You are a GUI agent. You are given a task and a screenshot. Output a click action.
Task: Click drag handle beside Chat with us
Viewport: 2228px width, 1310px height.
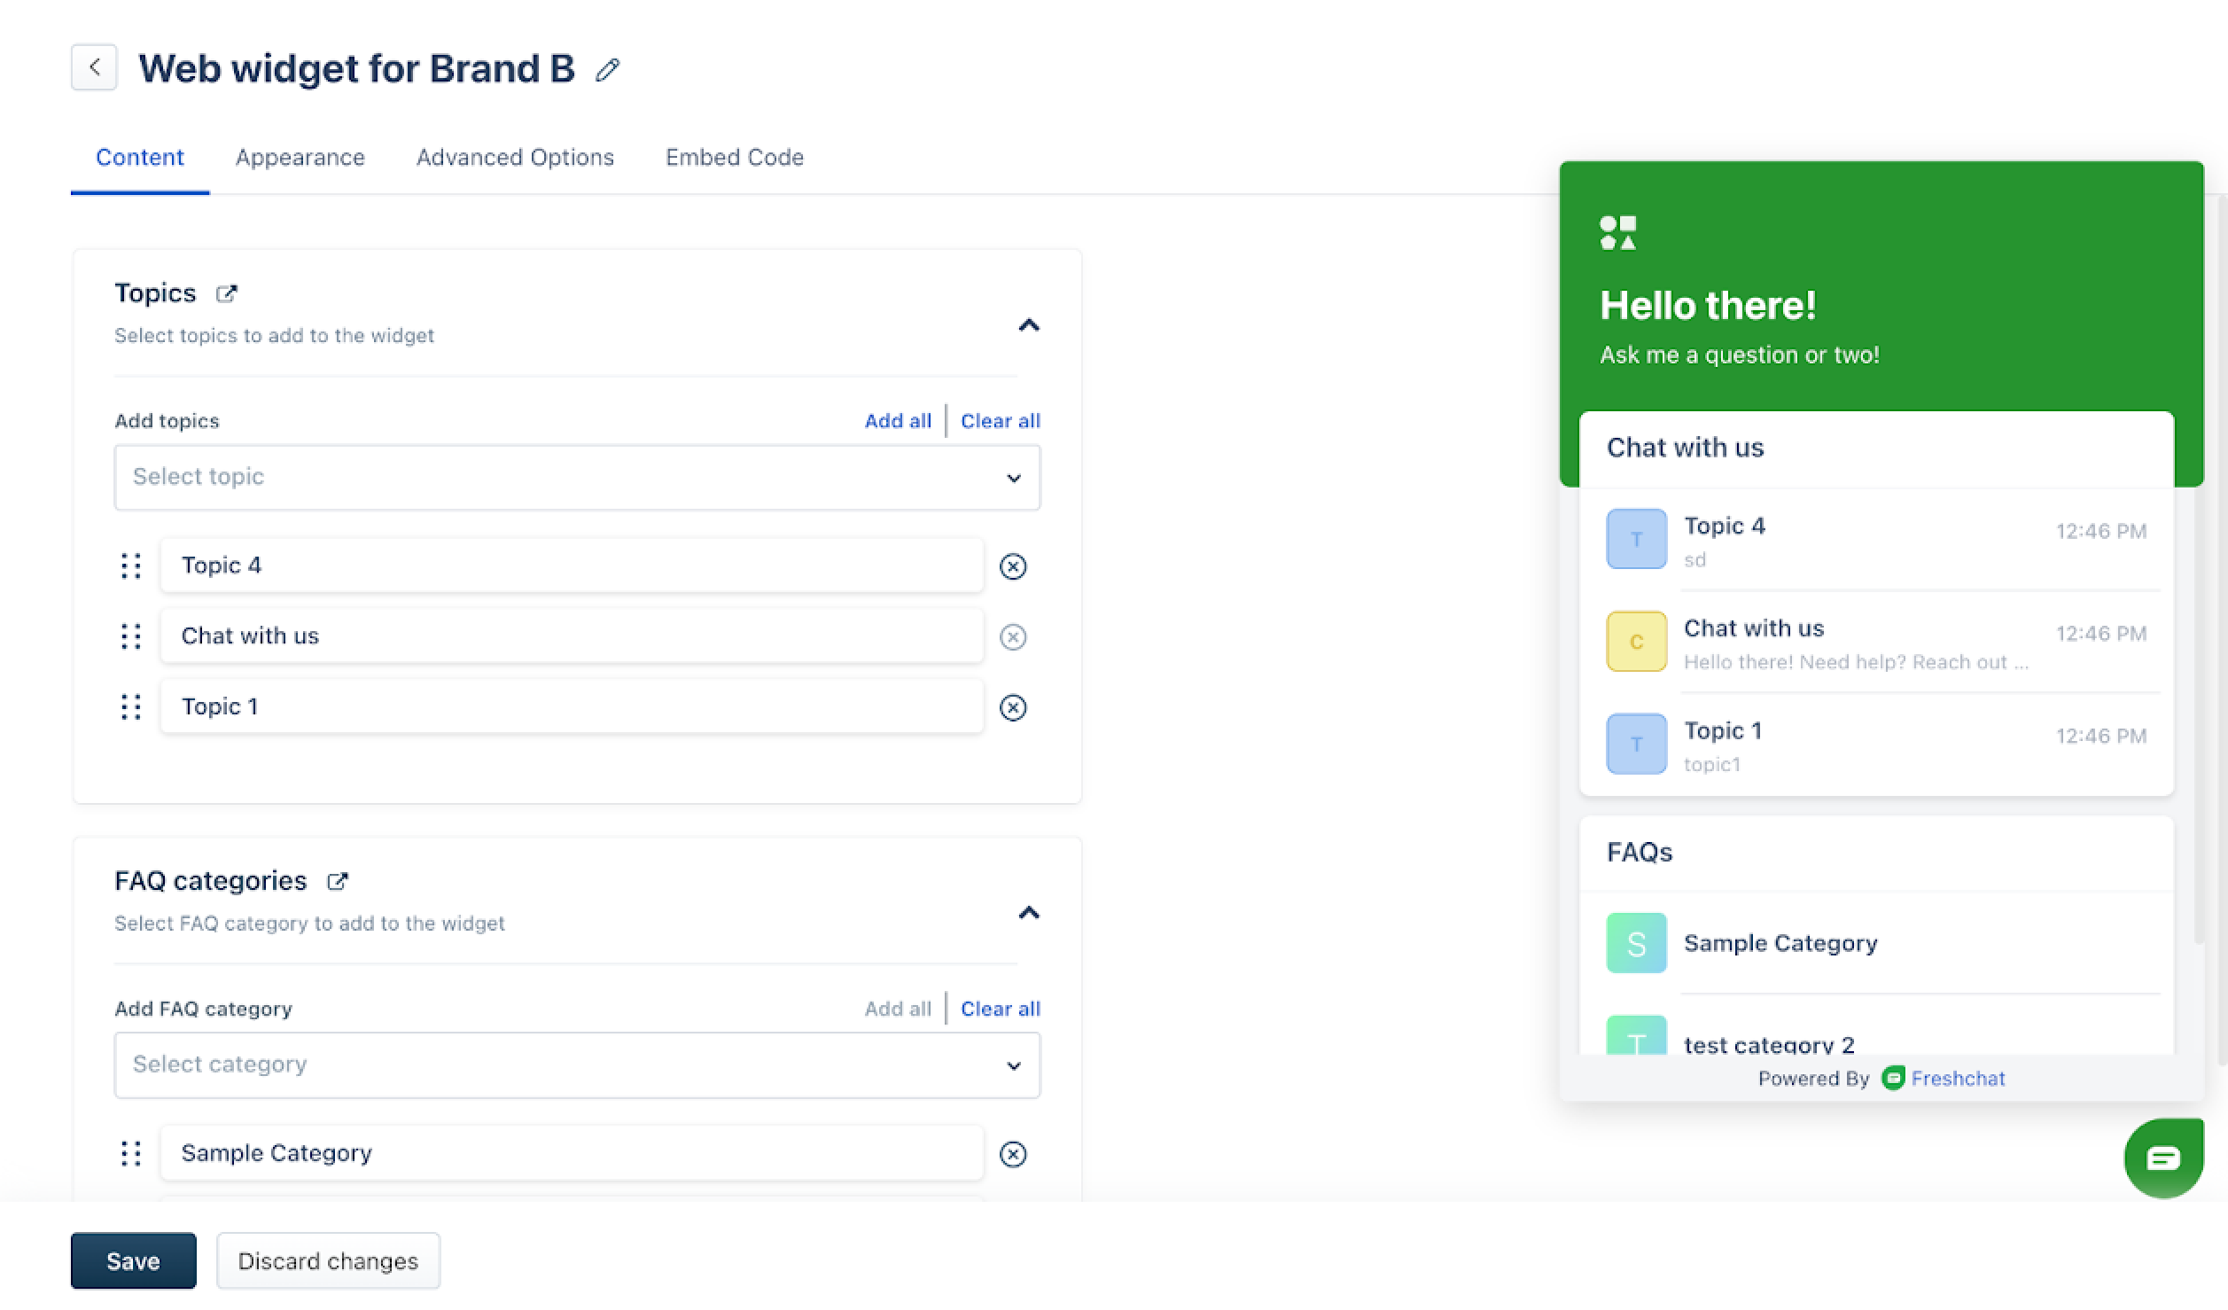(131, 636)
